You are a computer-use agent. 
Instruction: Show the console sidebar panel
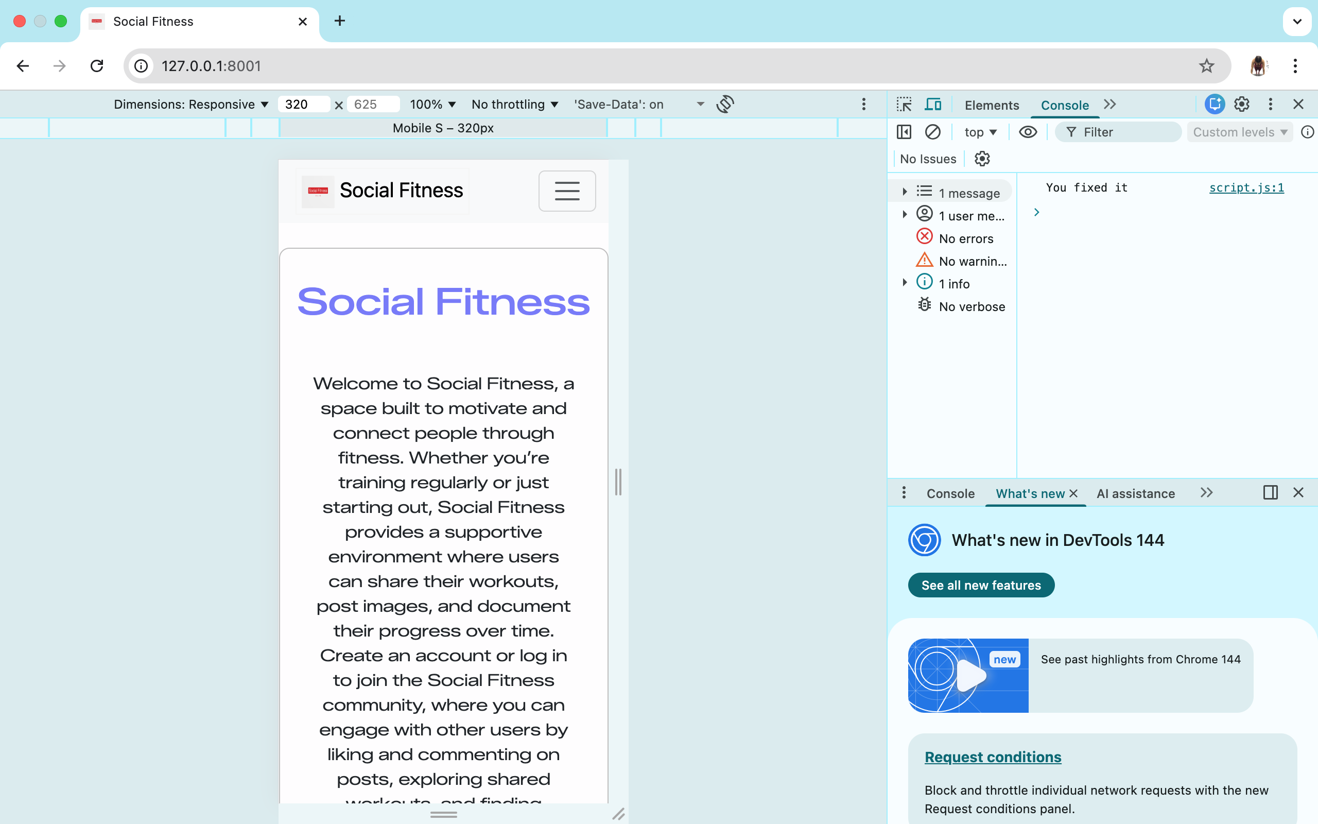click(x=904, y=131)
